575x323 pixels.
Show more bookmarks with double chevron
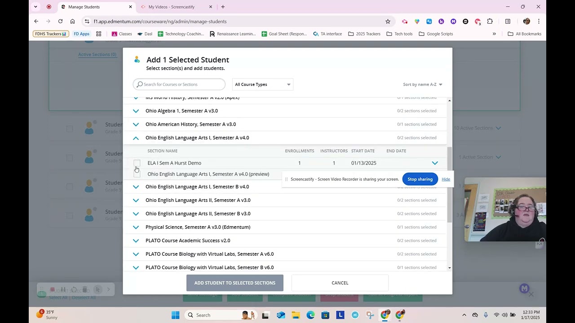(494, 34)
